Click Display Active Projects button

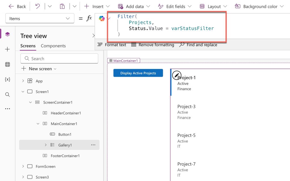click(138, 73)
